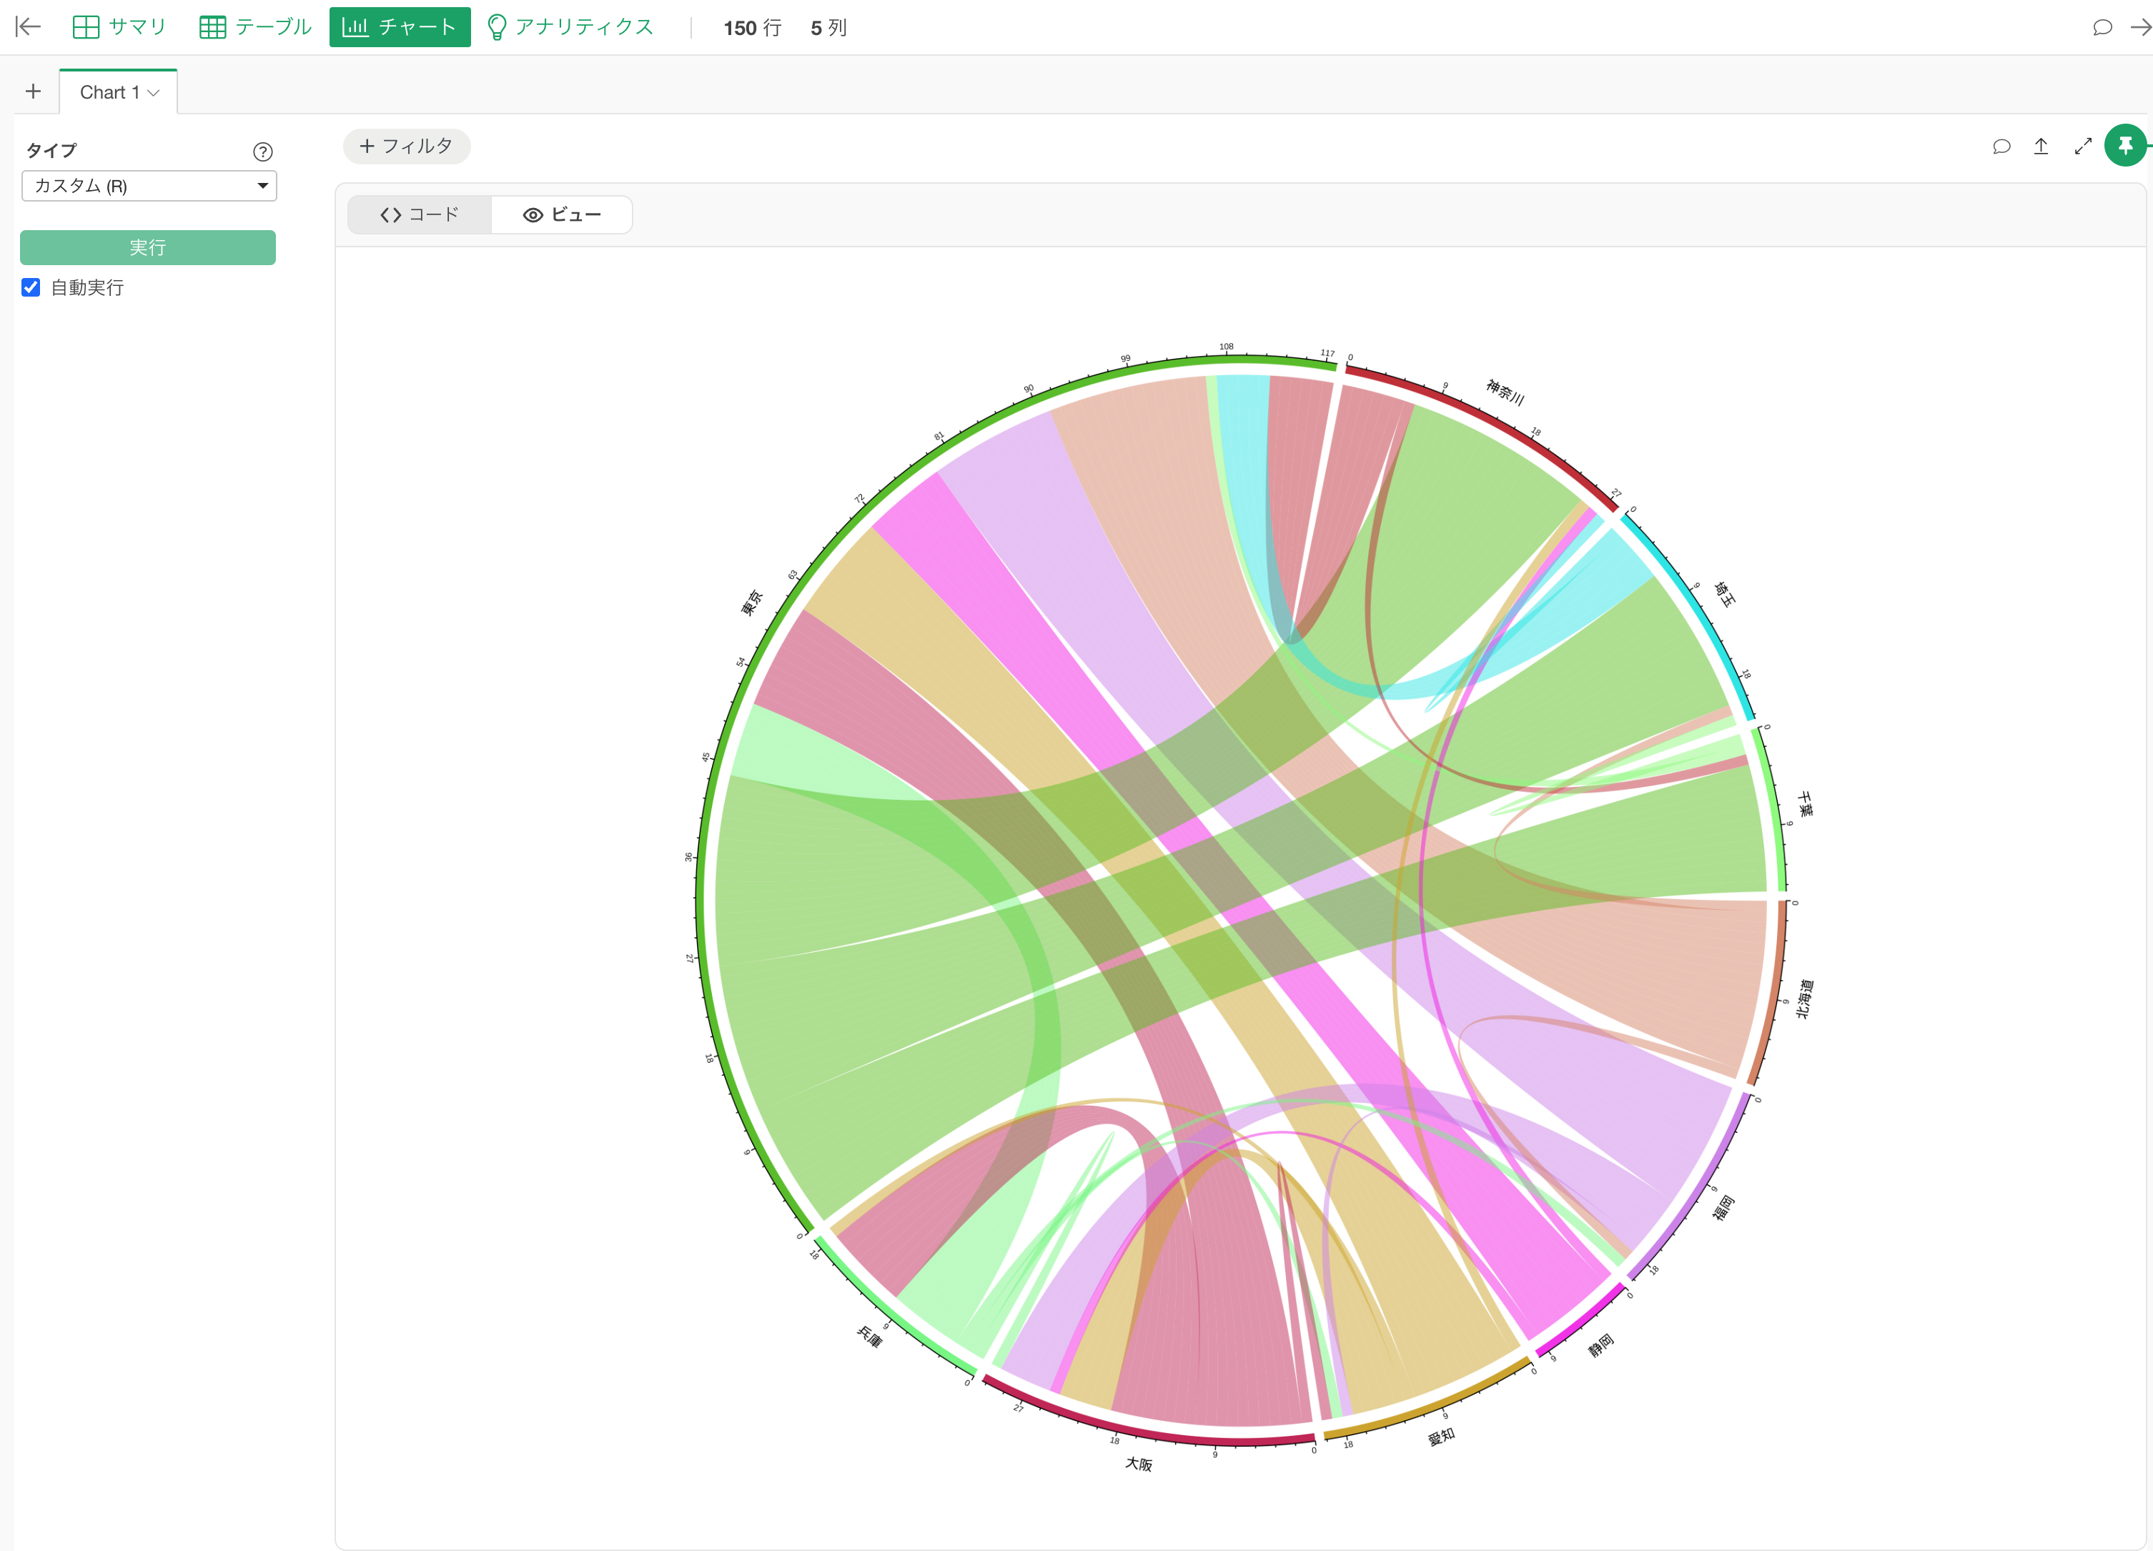The image size is (2153, 1551).
Task: Click the 実行 button
Action: tap(148, 248)
